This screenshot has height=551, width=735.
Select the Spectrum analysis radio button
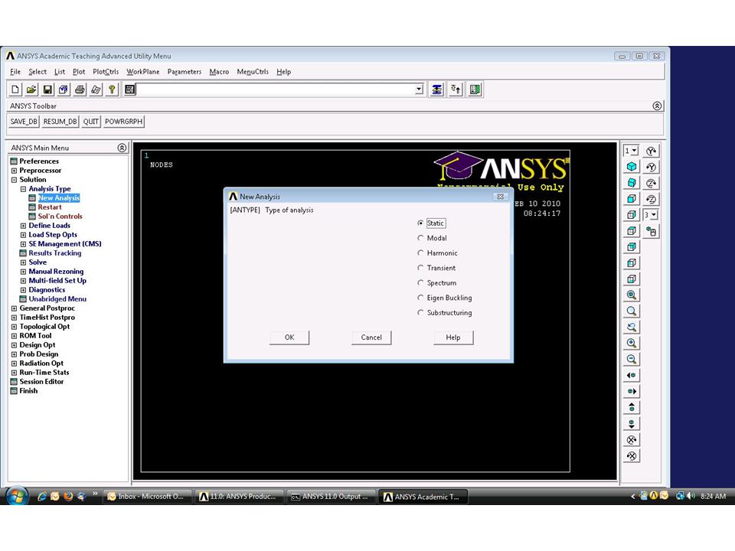[420, 283]
